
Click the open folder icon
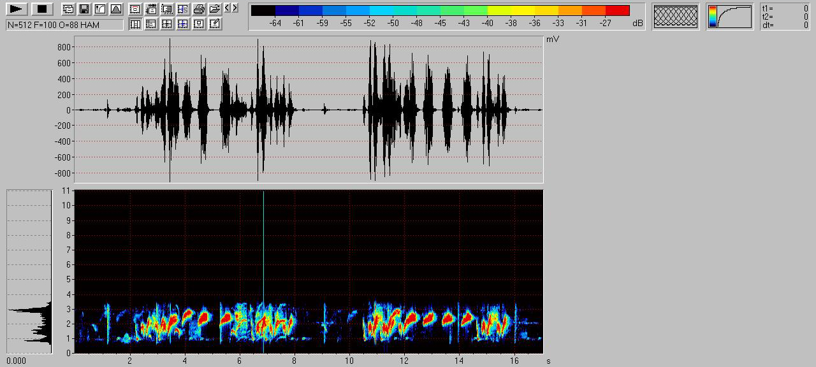tap(215, 9)
